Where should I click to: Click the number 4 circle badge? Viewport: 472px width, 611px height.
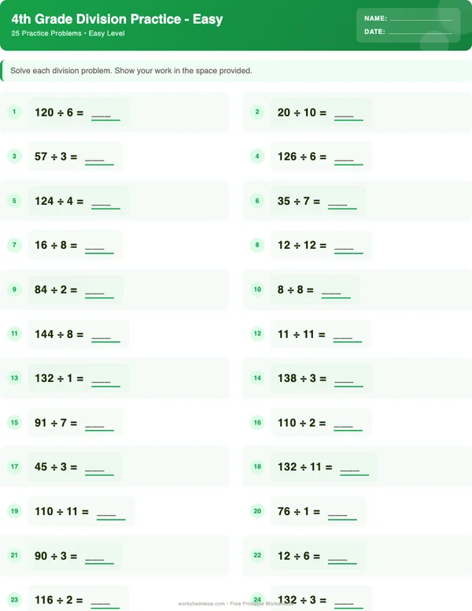(x=257, y=157)
